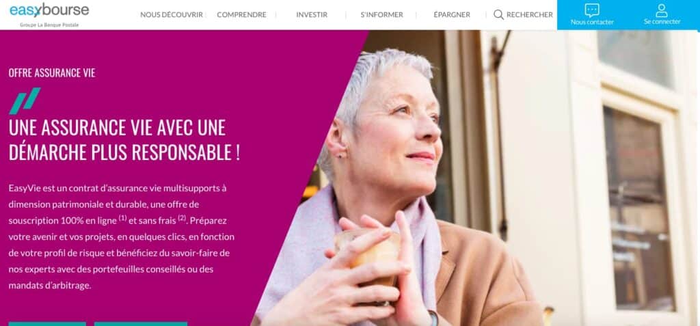Click the OFFRE ASSURANCE VIE heading label
Viewport: 700px width, 326px height.
tap(52, 73)
